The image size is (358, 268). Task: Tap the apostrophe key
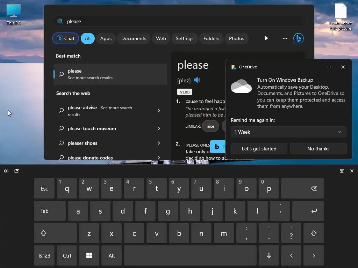coord(280,211)
